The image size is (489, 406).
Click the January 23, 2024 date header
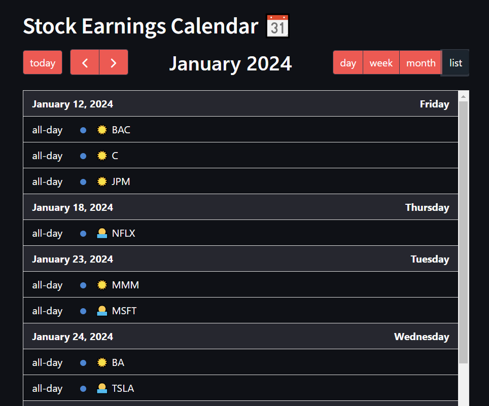(x=73, y=259)
